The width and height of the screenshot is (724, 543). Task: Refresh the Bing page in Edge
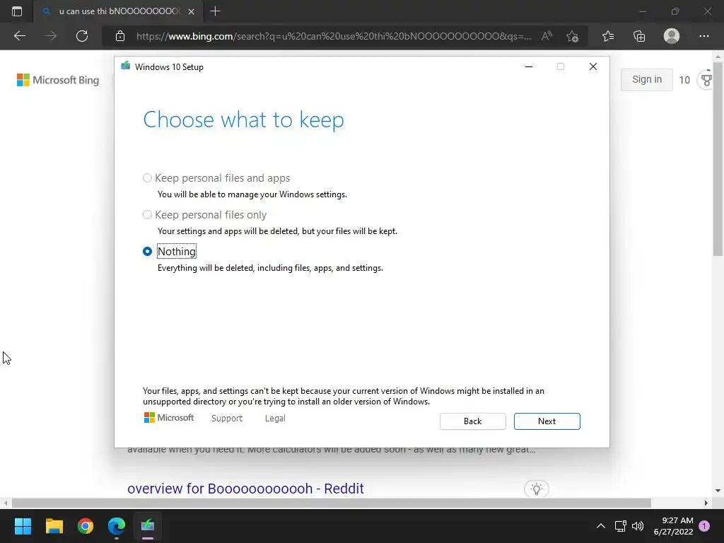pos(82,36)
